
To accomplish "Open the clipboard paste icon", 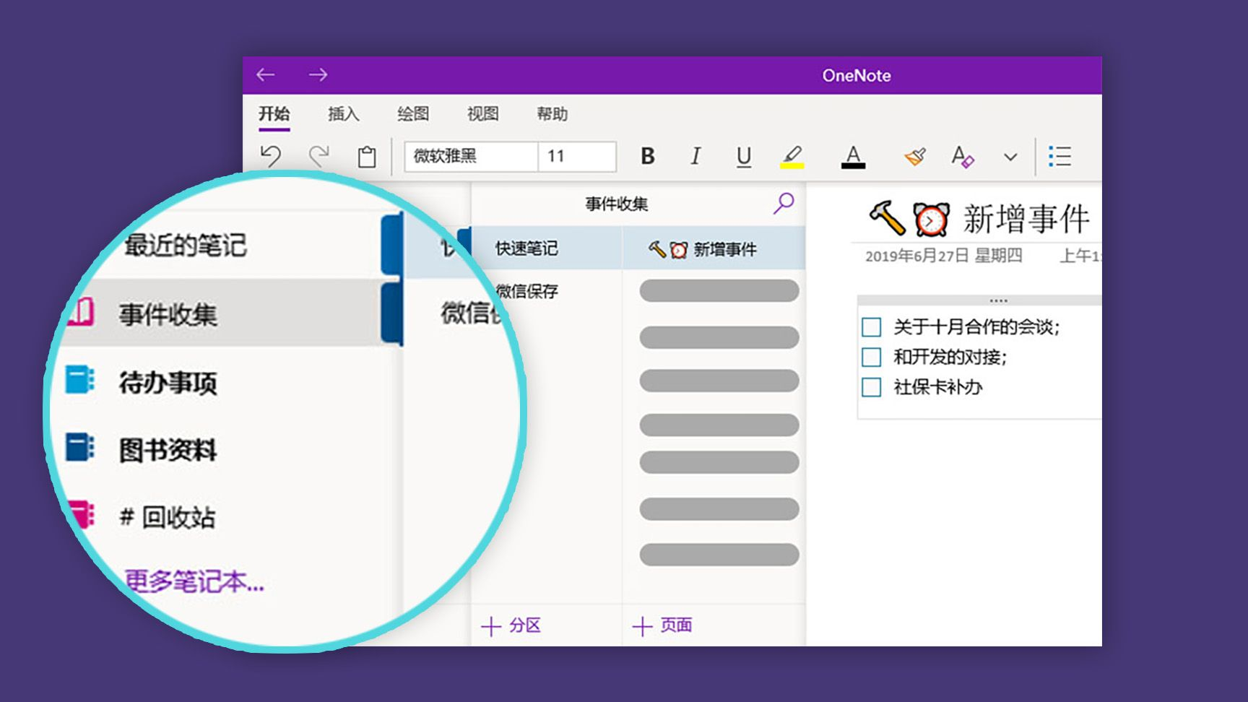I will point(367,157).
